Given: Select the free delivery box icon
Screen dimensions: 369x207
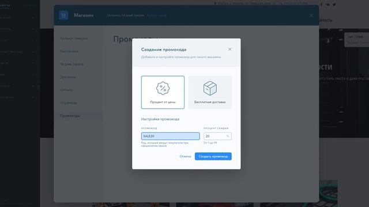Looking at the screenshot, I should [210, 88].
